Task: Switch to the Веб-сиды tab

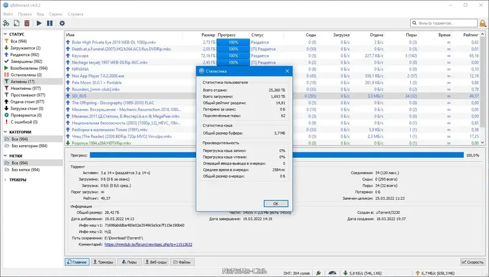Action: coord(156,262)
